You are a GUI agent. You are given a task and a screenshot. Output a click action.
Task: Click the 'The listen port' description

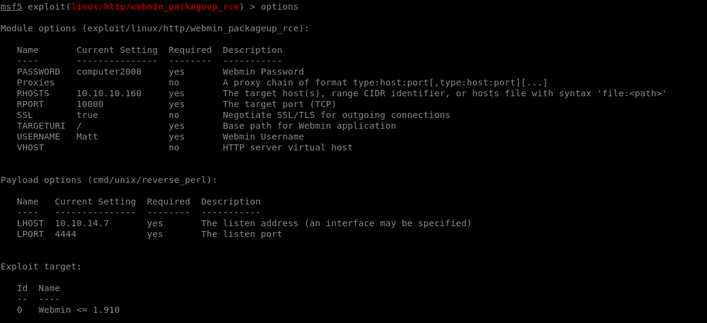(241, 234)
